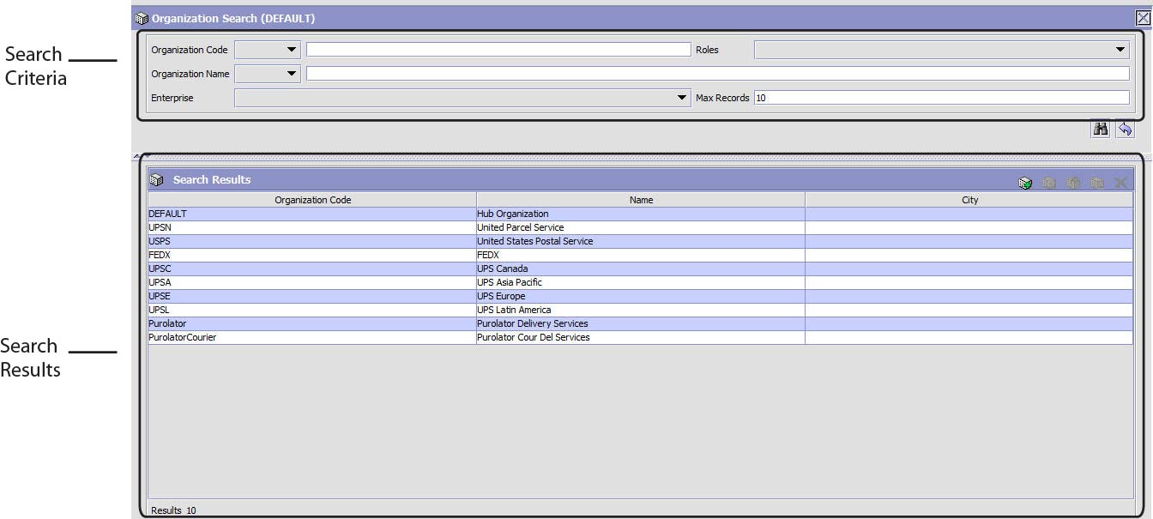Select the UPSL organization code cell

tap(312, 310)
